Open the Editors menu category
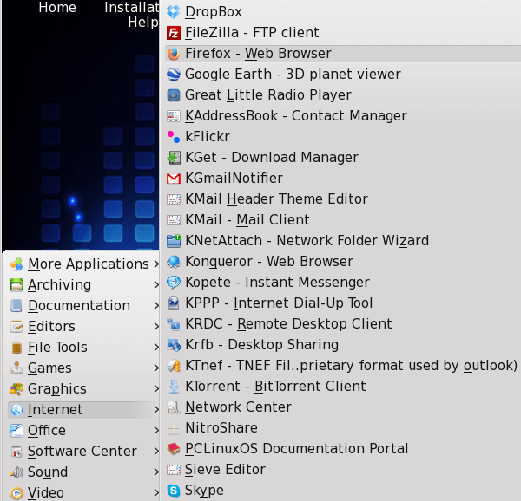This screenshot has width=521, height=501. (83, 327)
